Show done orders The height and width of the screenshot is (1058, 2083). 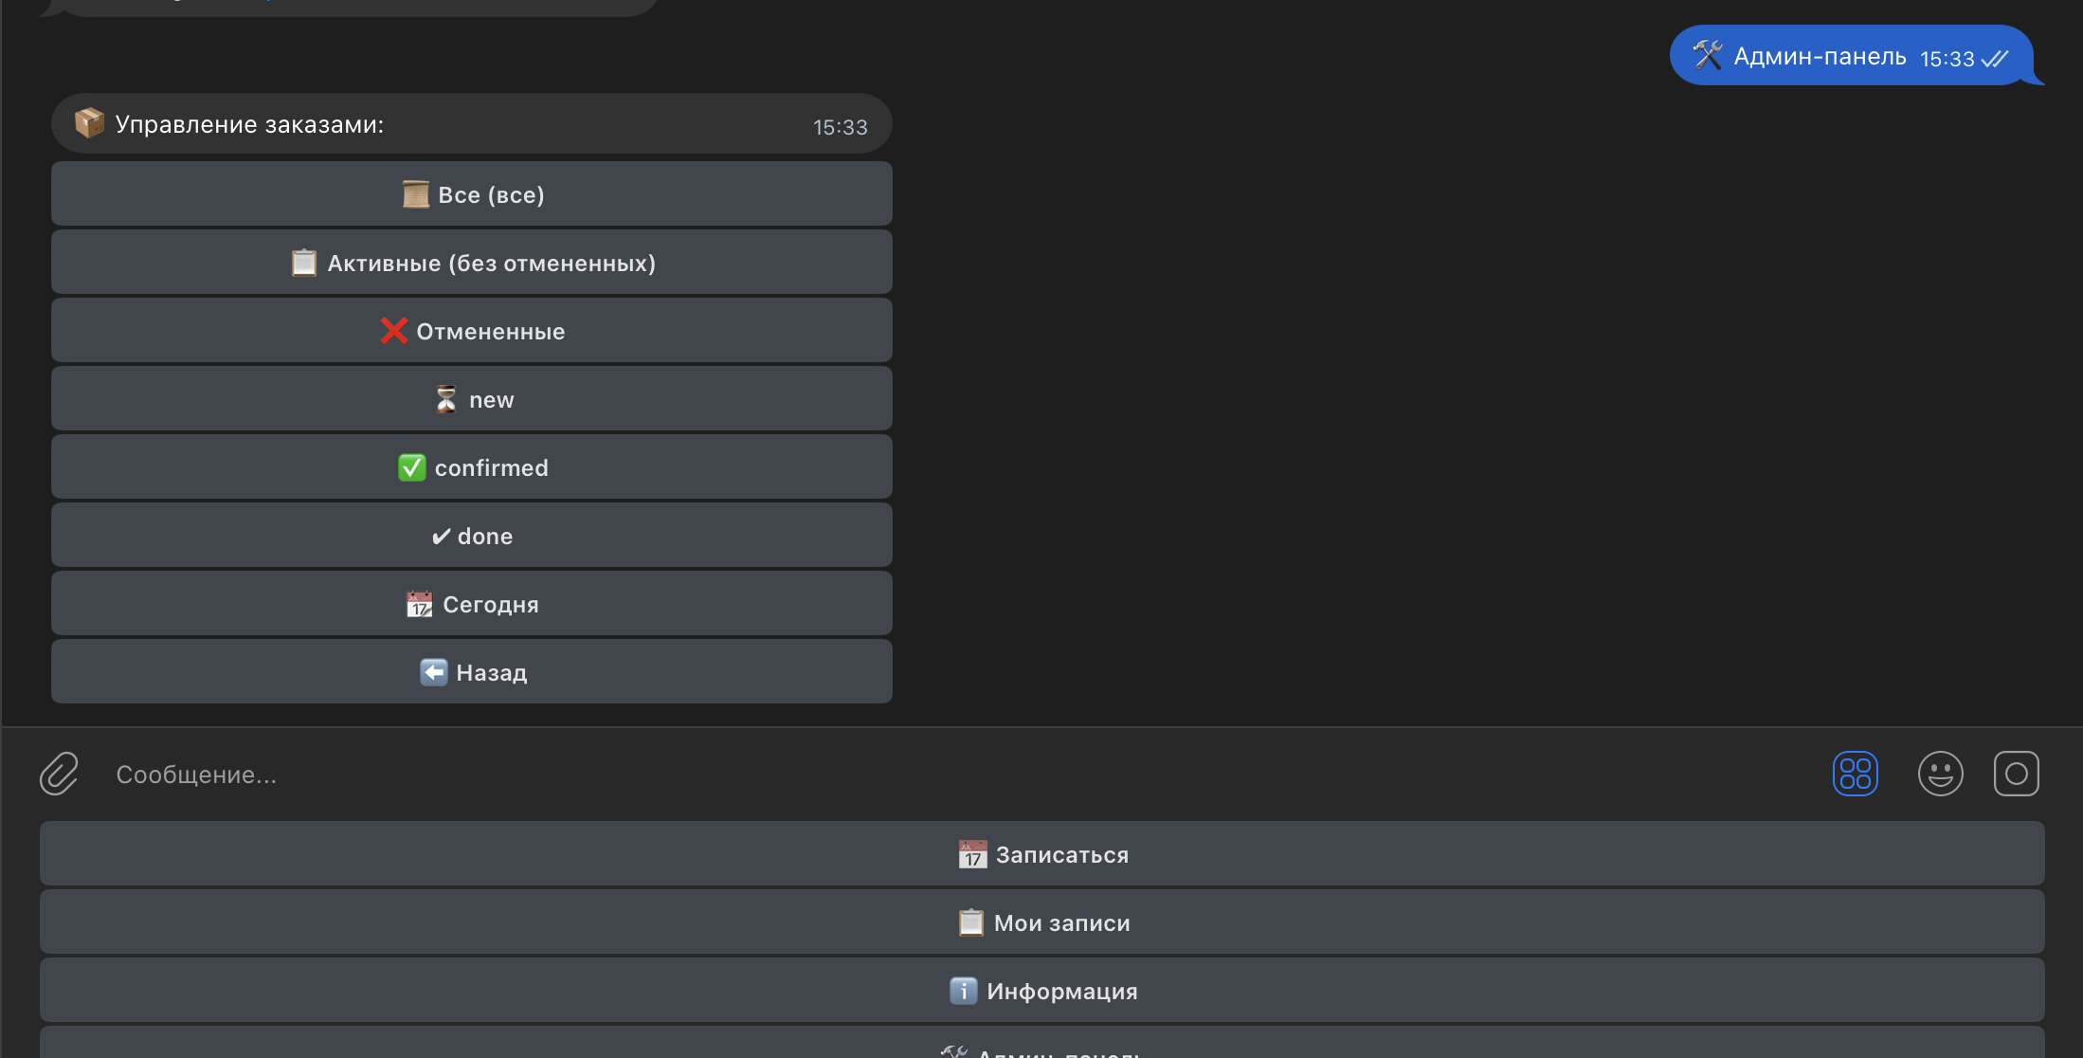tap(472, 536)
